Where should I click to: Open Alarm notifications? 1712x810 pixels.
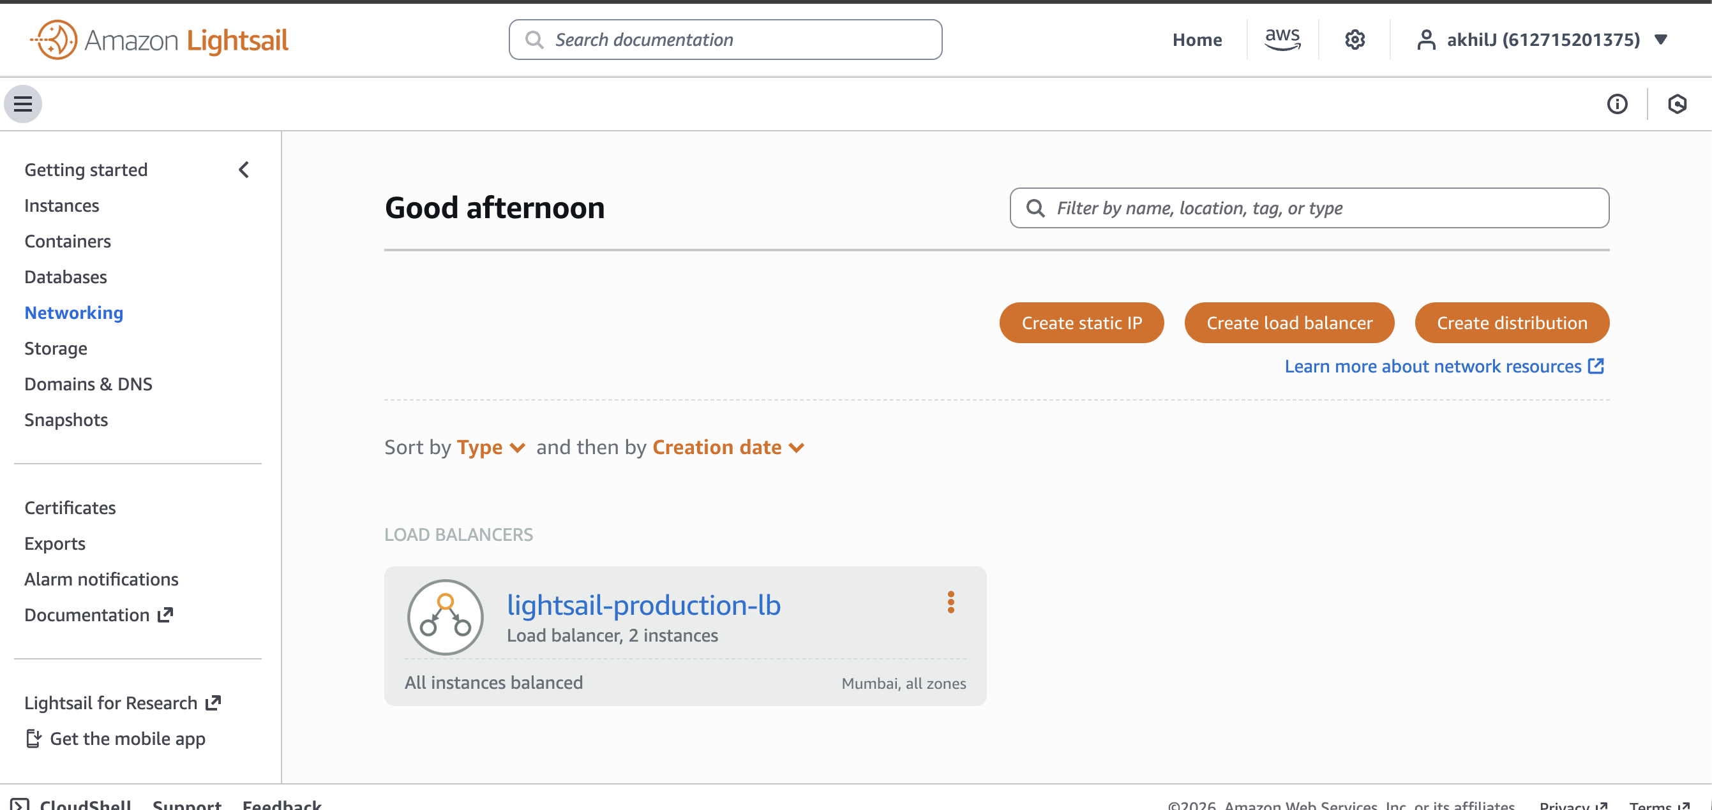click(x=101, y=580)
